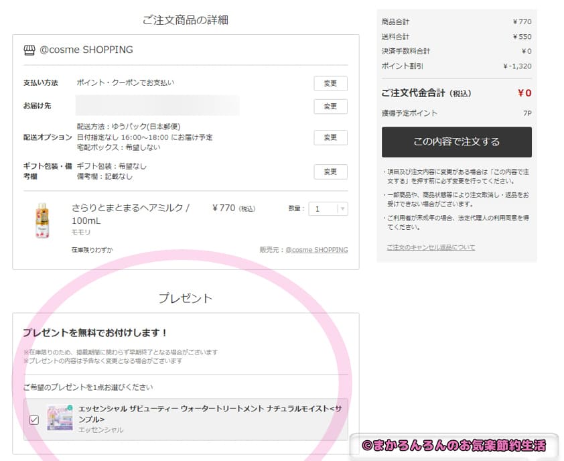Place the order with この内容で注文する
Screen dimensions: 564x461
[457, 142]
